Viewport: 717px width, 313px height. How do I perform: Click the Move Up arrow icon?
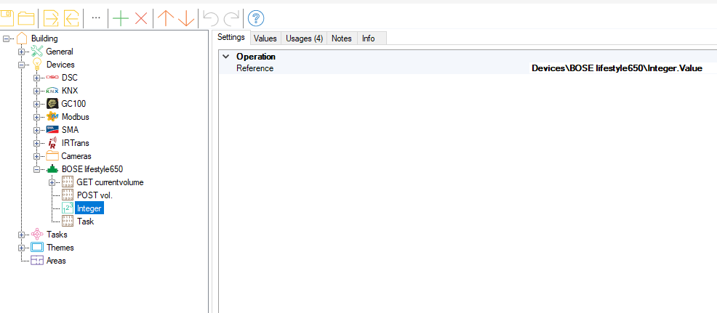166,18
